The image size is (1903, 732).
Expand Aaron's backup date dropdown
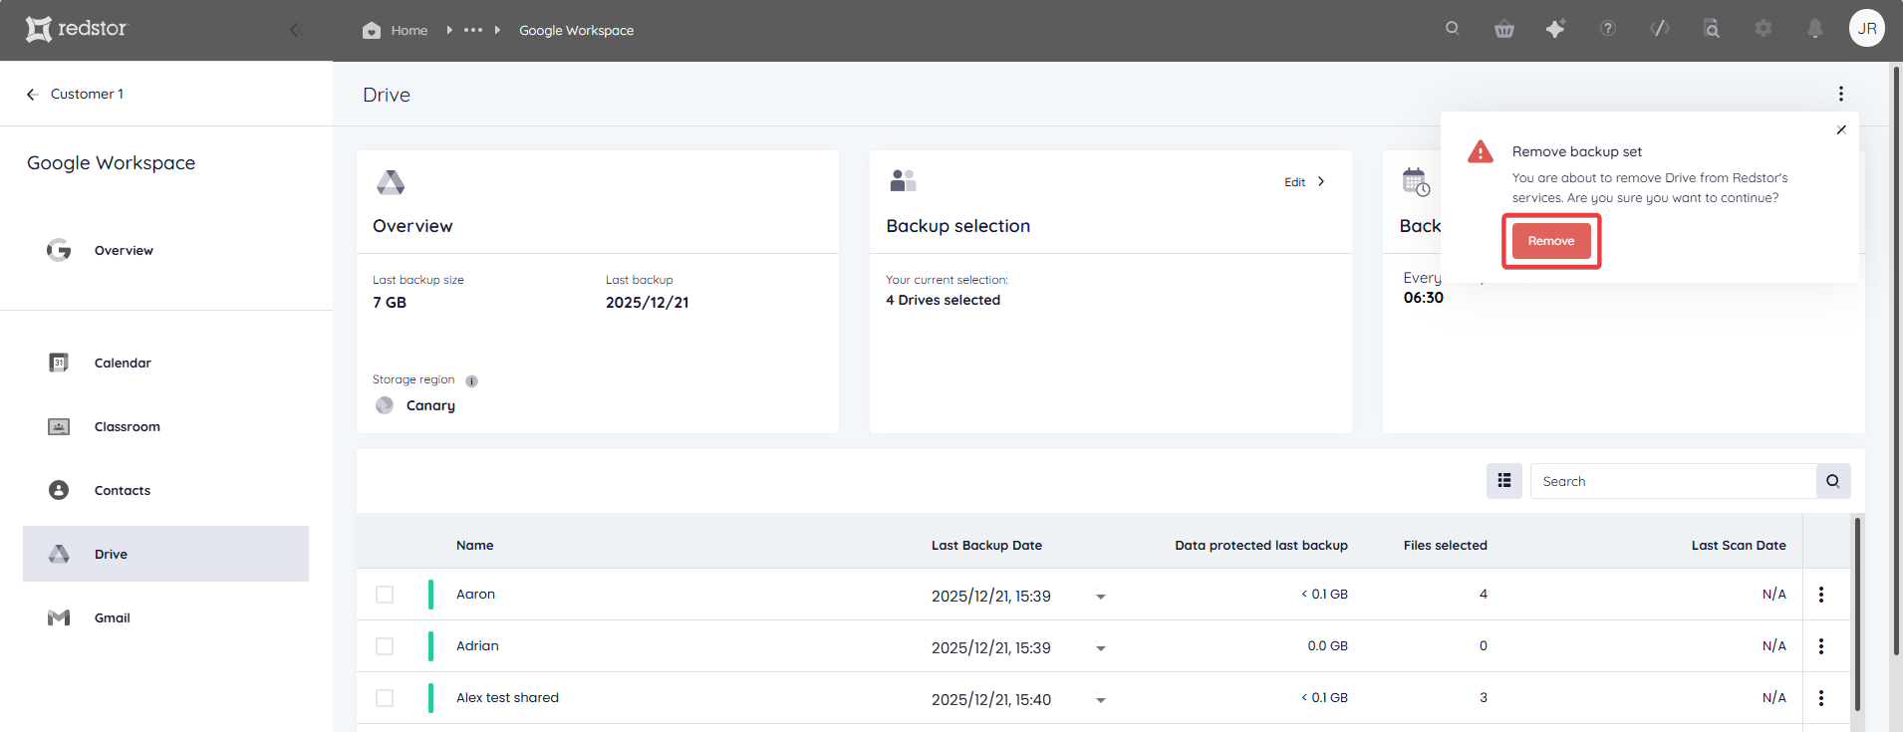click(1101, 597)
